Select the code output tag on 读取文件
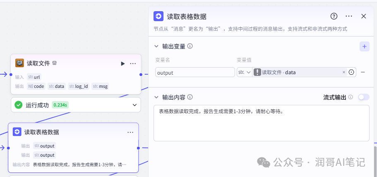Screen dimensions: 377x177 click(36, 86)
